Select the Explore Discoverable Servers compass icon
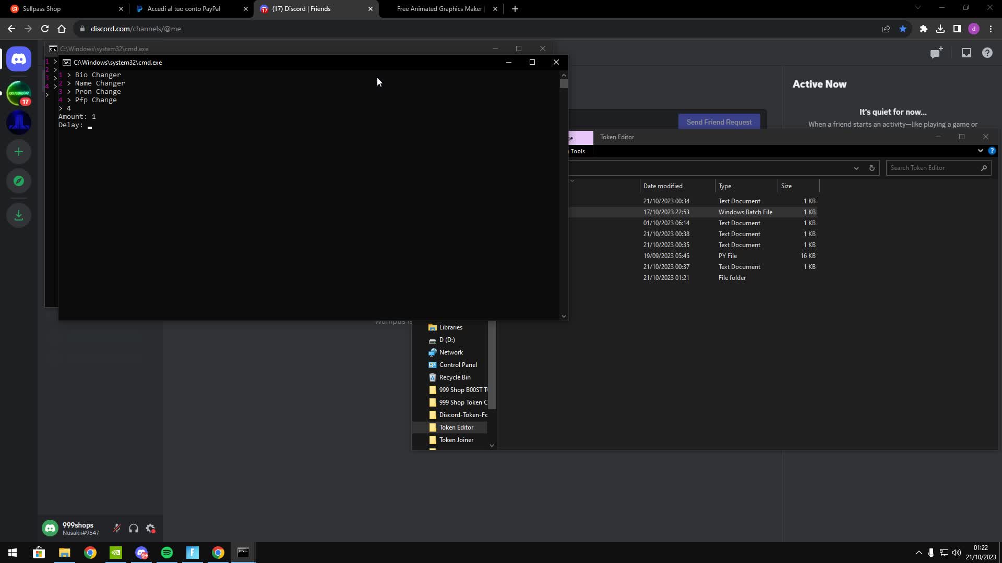Image resolution: width=1002 pixels, height=563 pixels. (19, 181)
